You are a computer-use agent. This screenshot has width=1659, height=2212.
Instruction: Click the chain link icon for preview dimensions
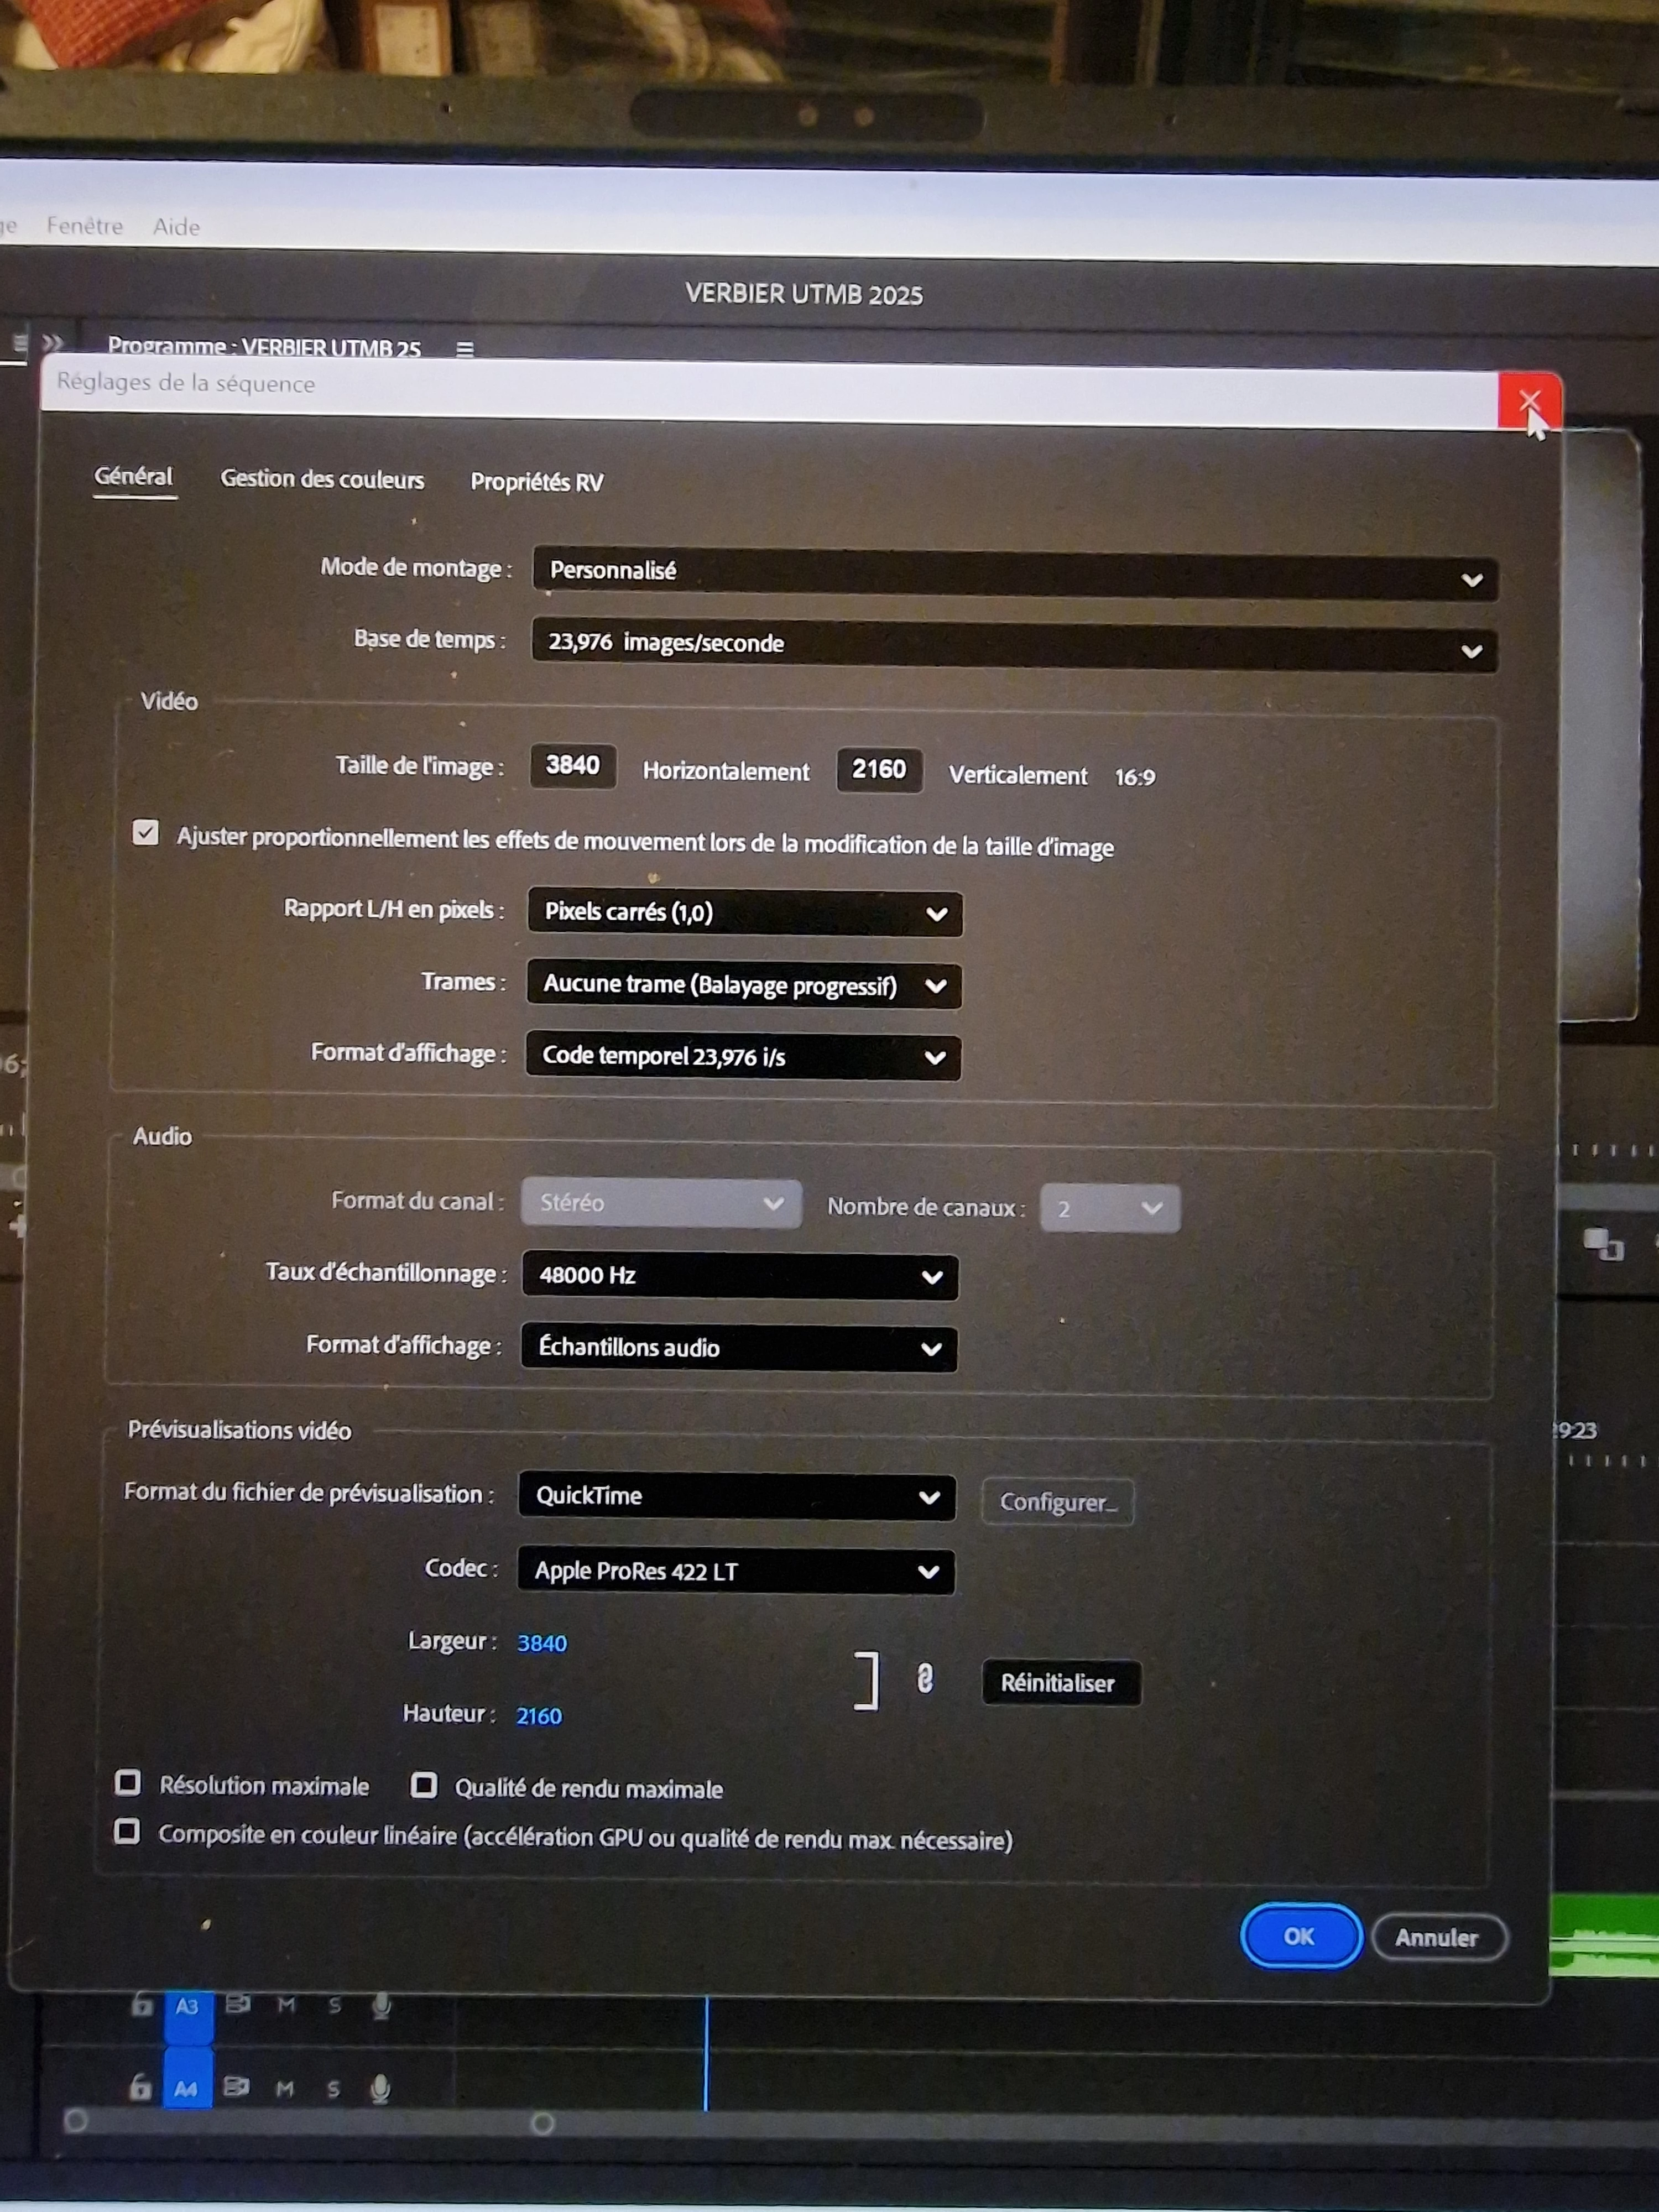coord(925,1679)
